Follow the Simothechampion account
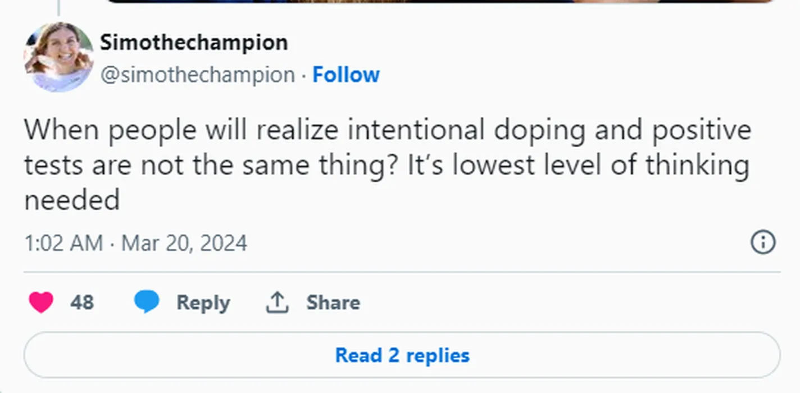 coord(346,75)
